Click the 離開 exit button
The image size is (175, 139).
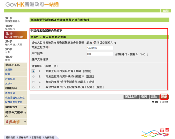(165, 11)
